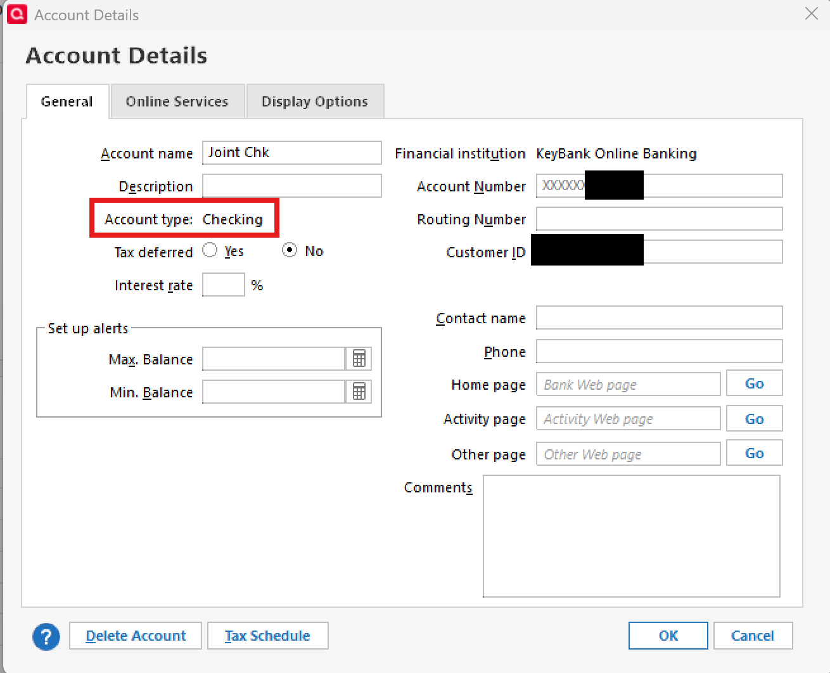Confirm with the OK button
Image resolution: width=830 pixels, height=673 pixels.
pyautogui.click(x=668, y=636)
